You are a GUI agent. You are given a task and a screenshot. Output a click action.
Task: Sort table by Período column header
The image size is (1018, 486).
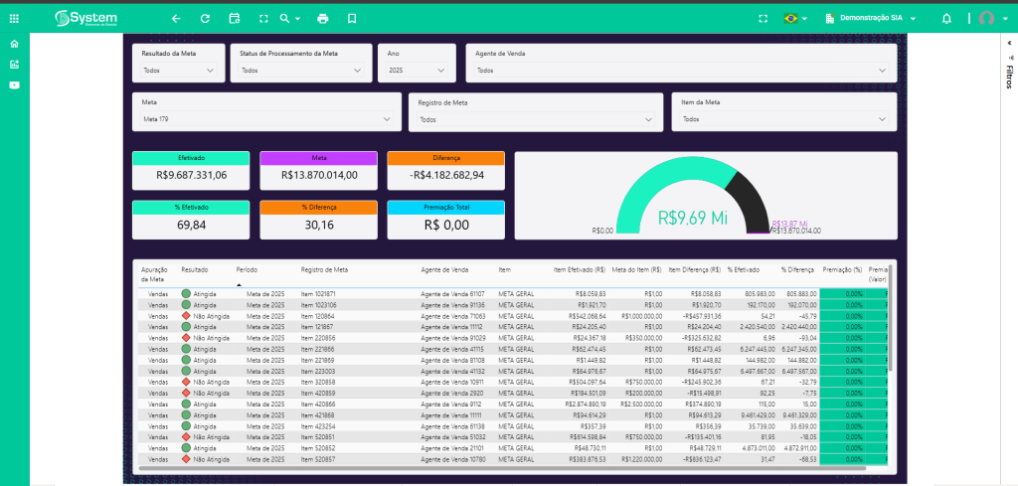(247, 269)
